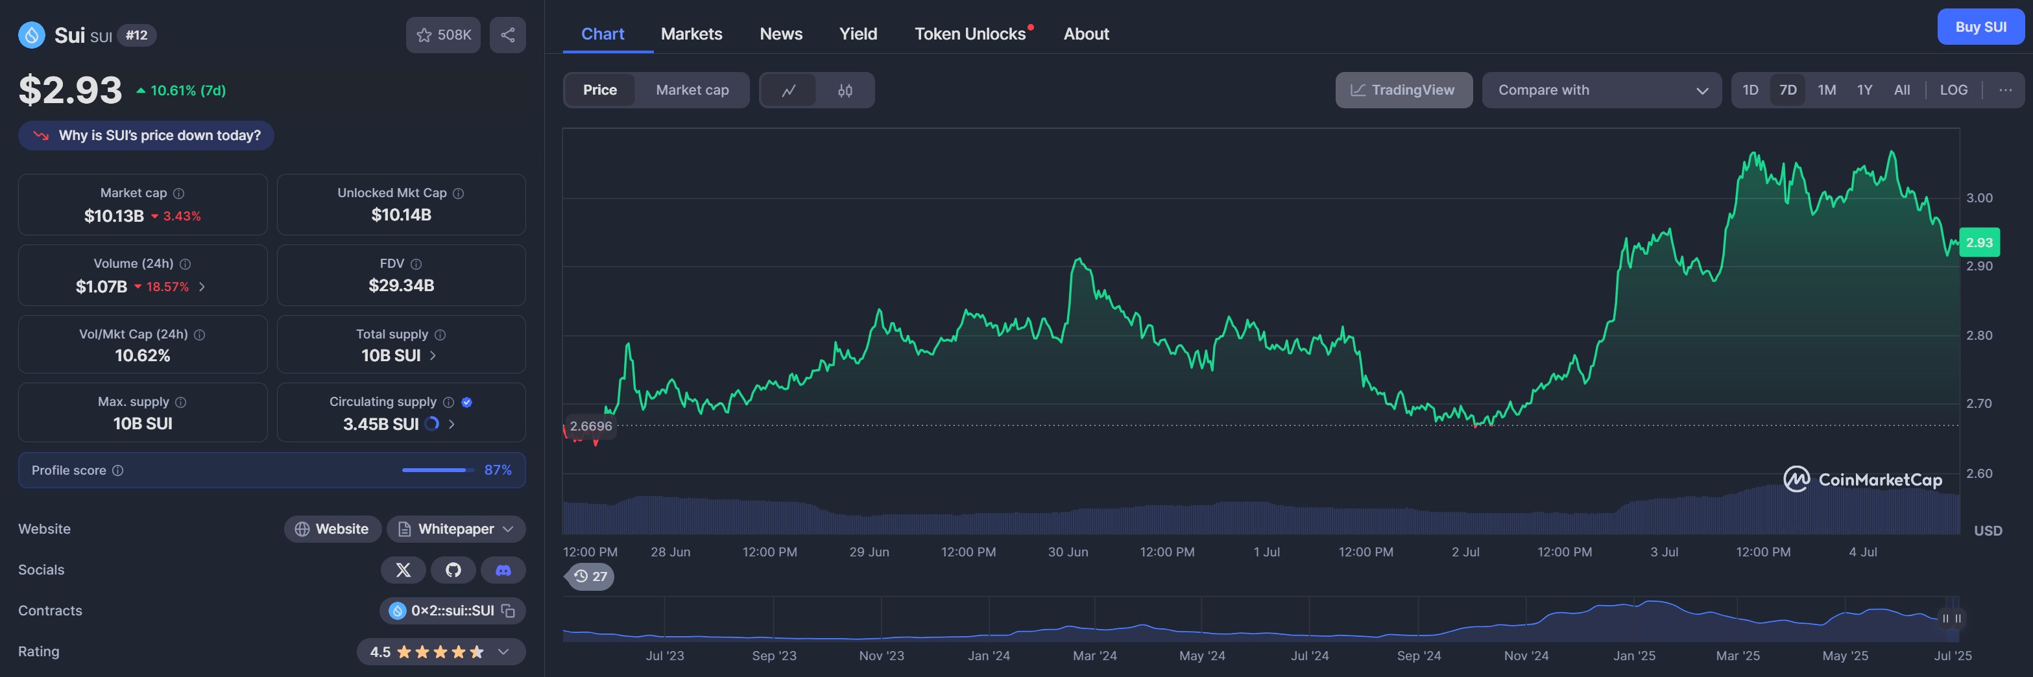Open the Website link button

point(332,529)
